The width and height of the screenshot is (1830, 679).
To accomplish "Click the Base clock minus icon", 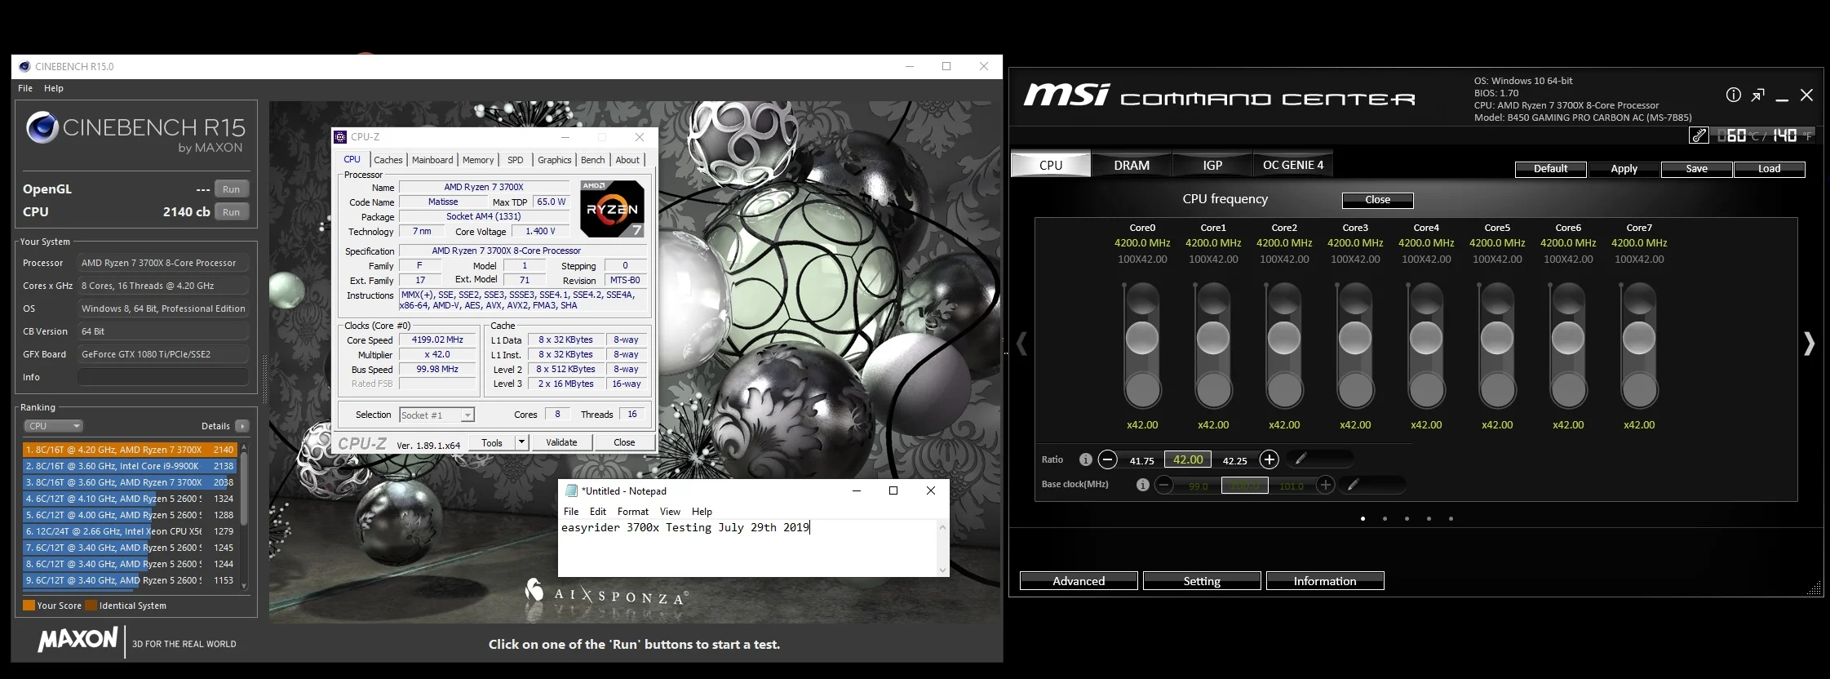I will pos(1164,485).
